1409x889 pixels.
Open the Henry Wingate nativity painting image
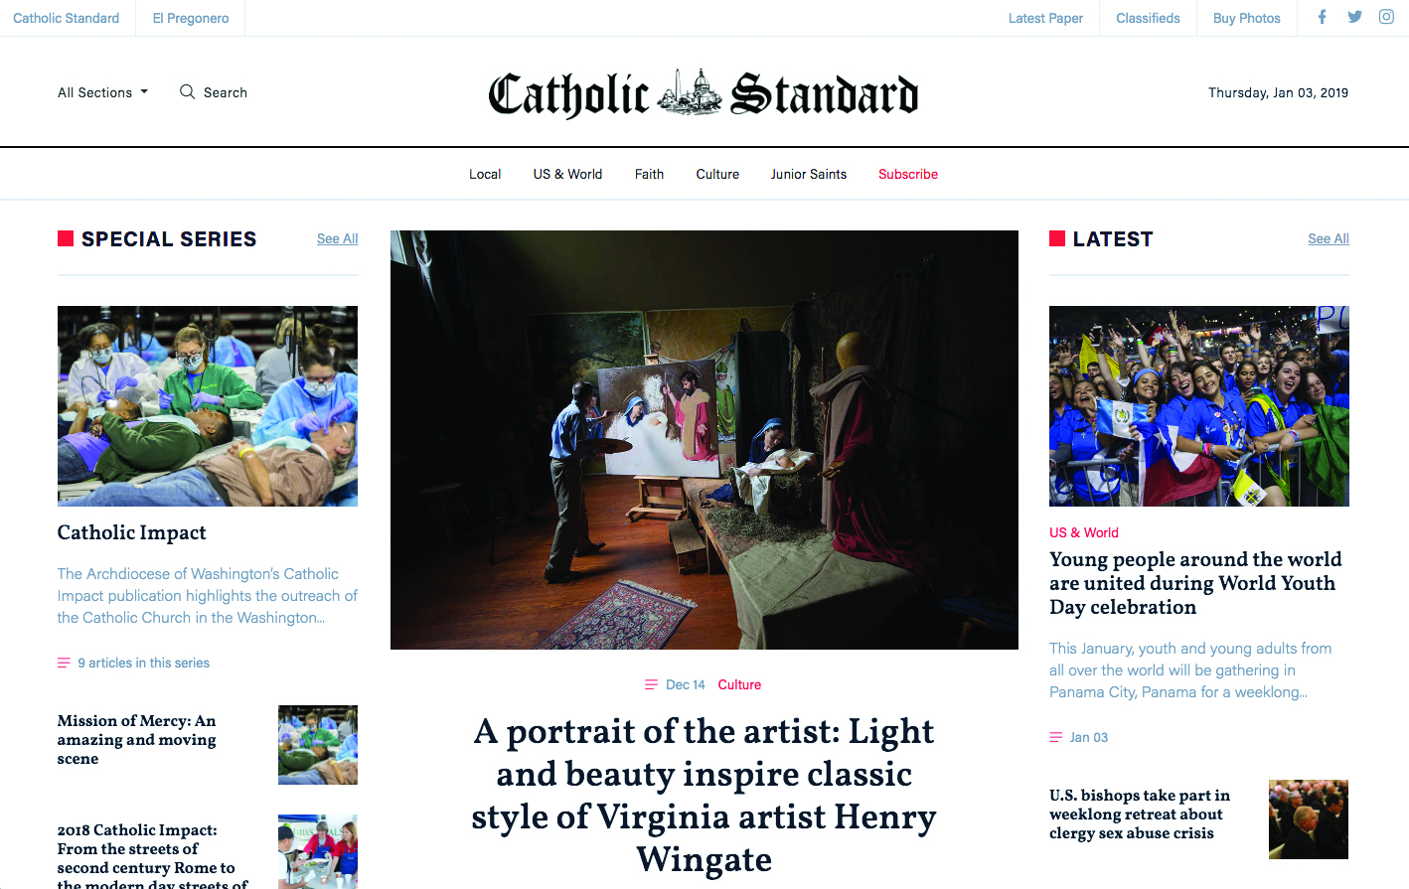click(704, 440)
